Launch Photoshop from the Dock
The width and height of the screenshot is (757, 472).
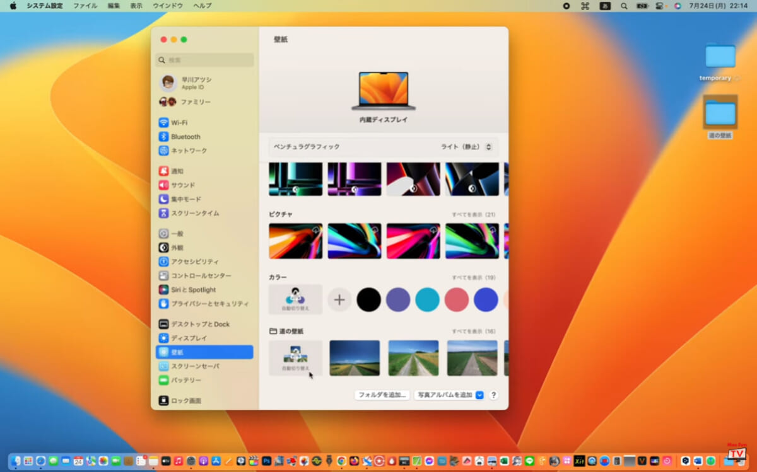[x=266, y=461]
